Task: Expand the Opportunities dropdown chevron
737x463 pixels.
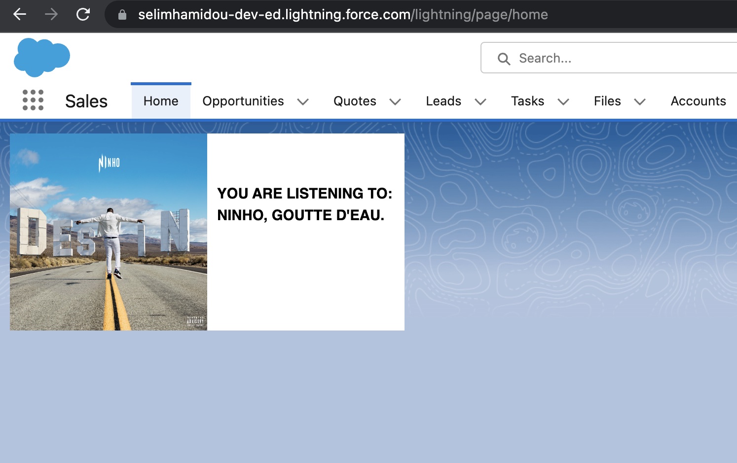Action: click(303, 101)
